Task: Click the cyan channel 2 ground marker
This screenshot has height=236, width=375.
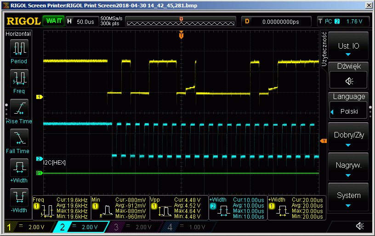Action: [39, 159]
